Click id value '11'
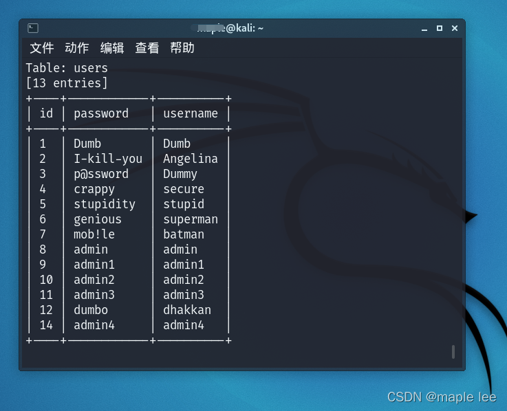Screen dimensions: 507x411 [46, 295]
